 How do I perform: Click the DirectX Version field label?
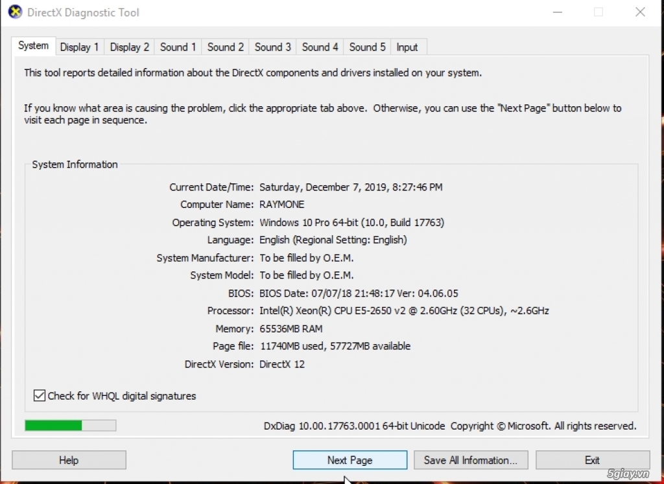coord(219,364)
